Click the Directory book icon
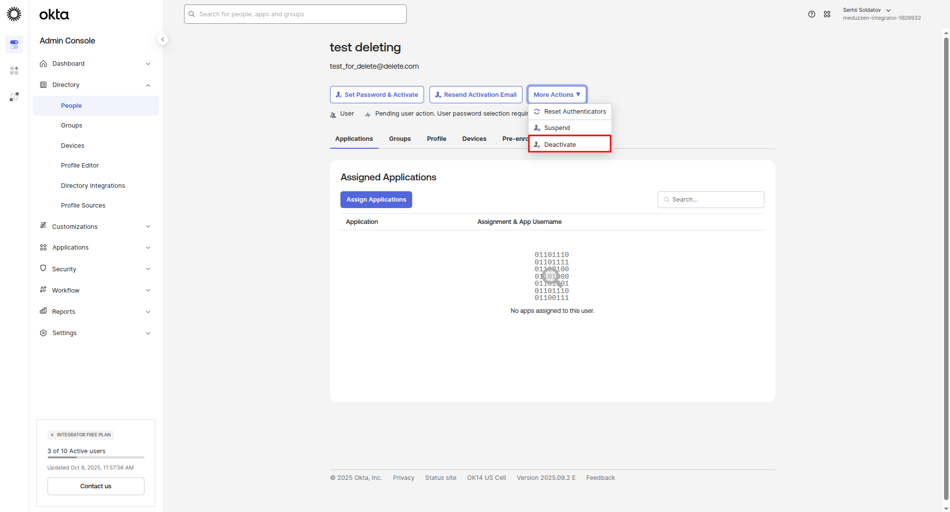This screenshot has height=512, width=950. (44, 85)
